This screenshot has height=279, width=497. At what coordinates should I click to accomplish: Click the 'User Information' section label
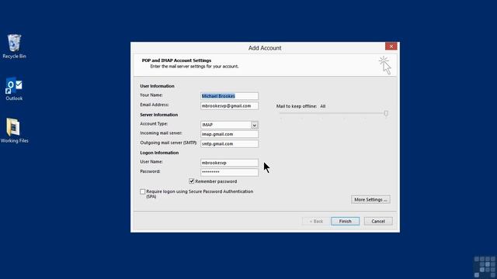[157, 86]
